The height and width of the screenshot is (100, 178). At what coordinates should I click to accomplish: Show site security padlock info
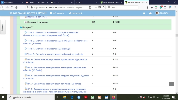click(31, 7)
